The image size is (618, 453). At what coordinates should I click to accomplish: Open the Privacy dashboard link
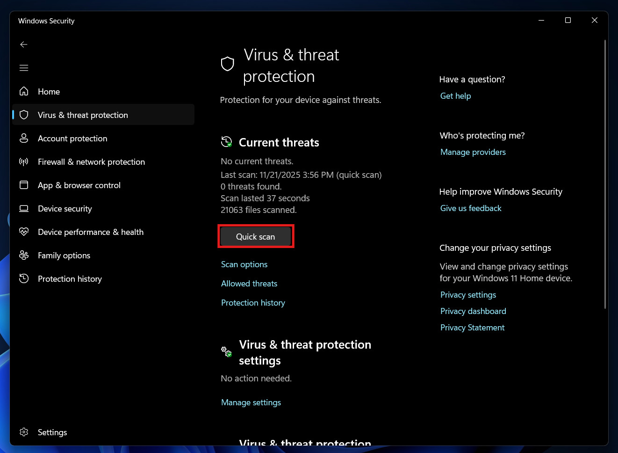pyautogui.click(x=473, y=311)
